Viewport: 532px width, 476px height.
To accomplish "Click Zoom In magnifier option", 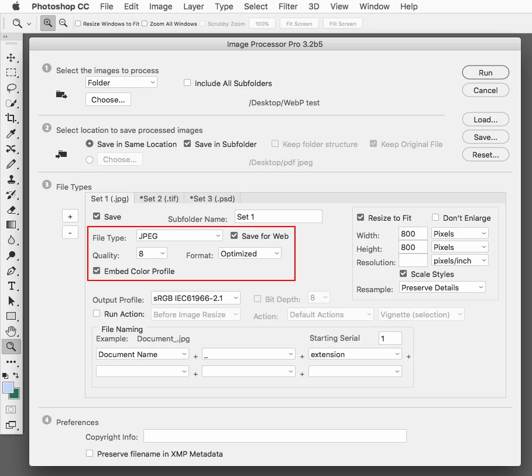I will (48, 23).
